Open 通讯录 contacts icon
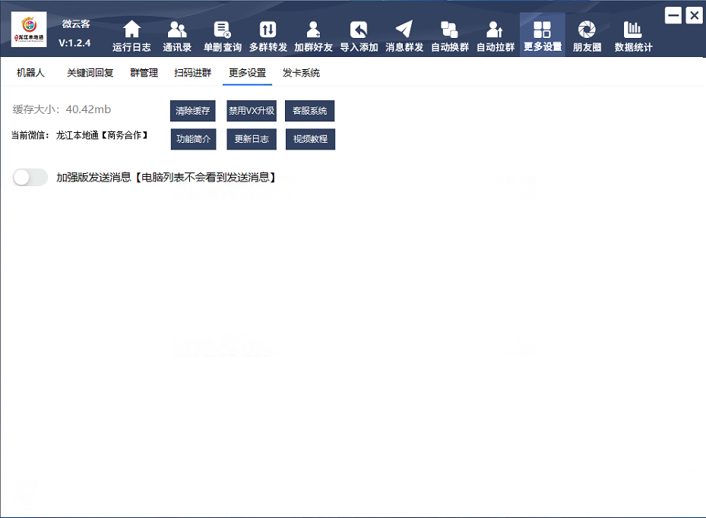 click(x=177, y=30)
